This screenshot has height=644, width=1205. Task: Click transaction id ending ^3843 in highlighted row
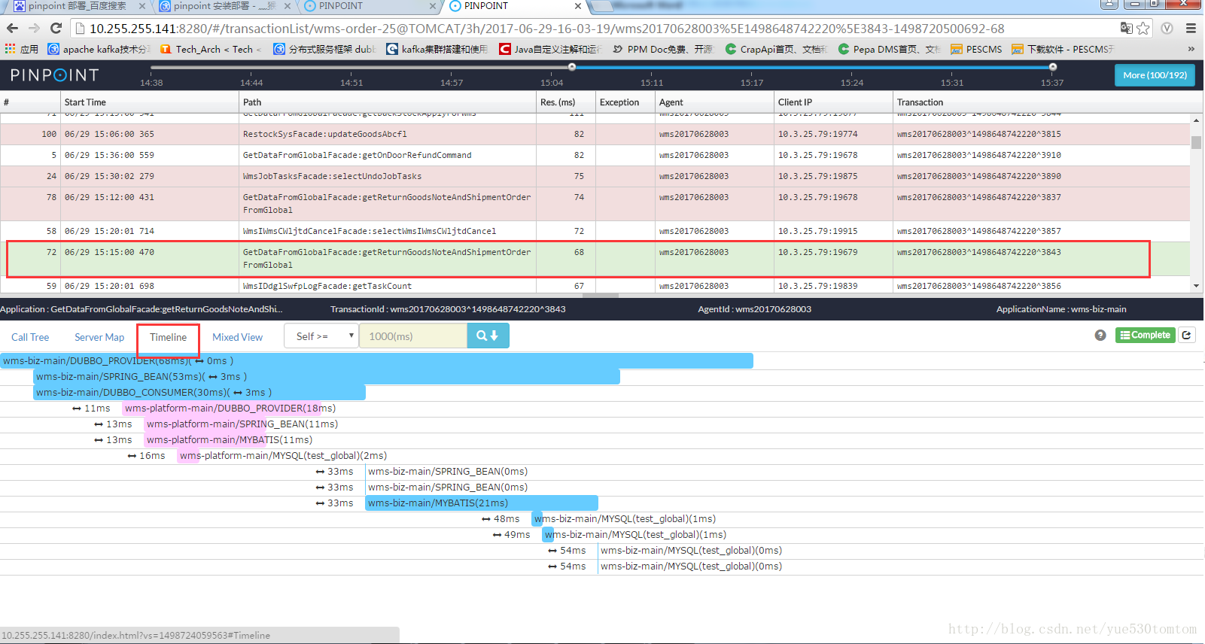tap(978, 252)
